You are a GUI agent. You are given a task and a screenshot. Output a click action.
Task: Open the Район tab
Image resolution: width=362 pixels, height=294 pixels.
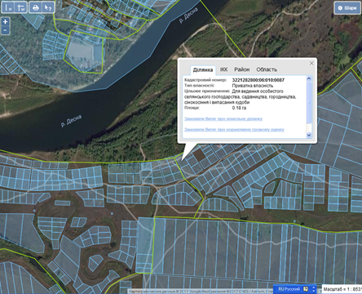click(x=242, y=69)
